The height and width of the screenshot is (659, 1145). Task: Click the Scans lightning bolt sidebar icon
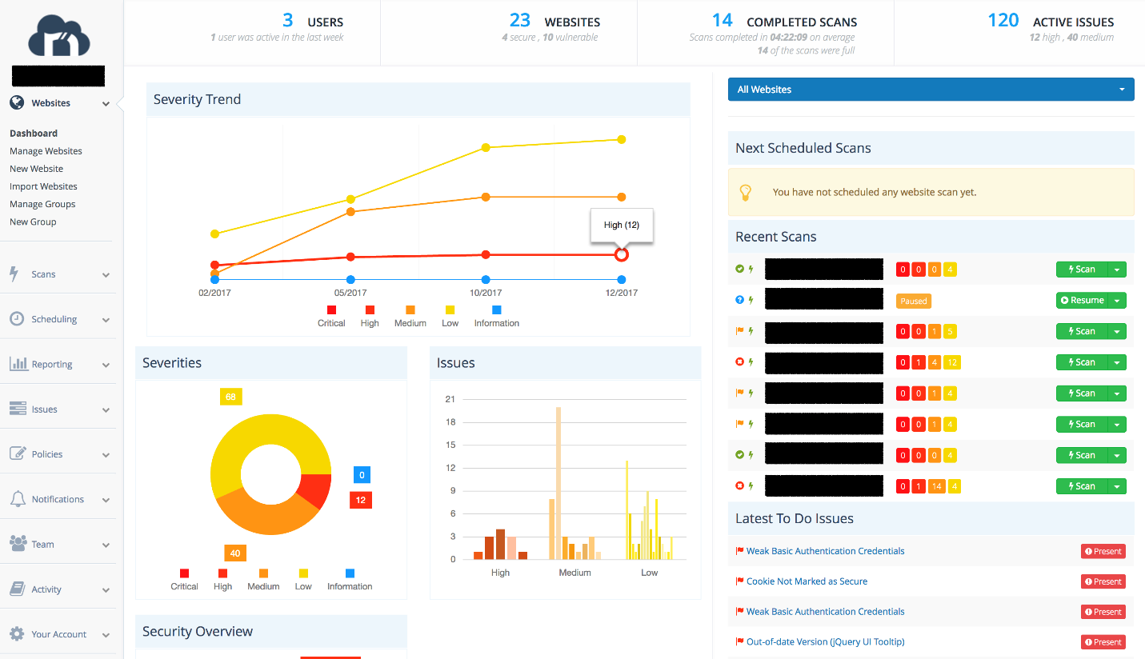coord(14,274)
